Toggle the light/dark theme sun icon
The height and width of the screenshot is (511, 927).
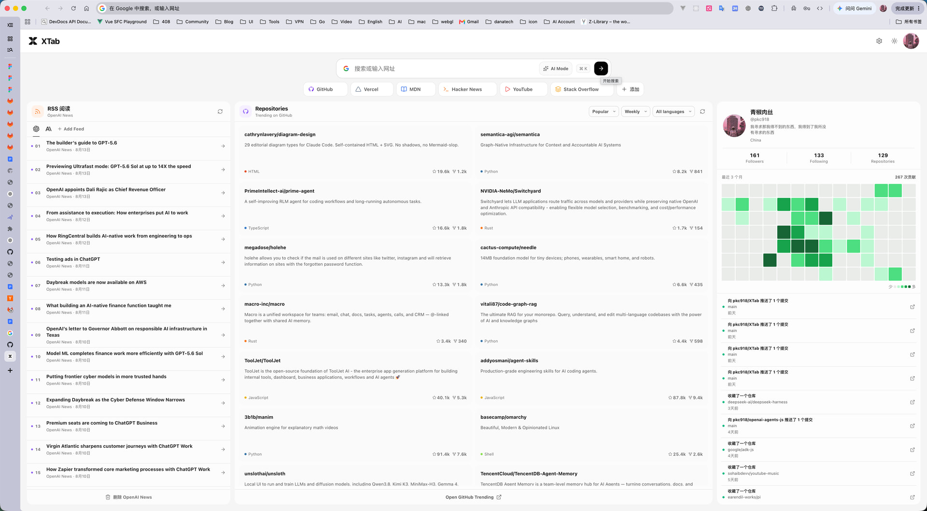pyautogui.click(x=895, y=41)
